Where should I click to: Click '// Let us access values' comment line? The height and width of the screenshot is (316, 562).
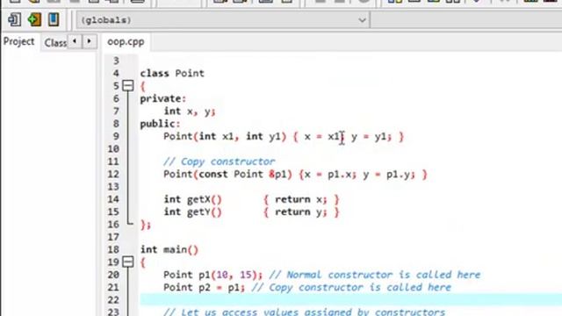click(305, 312)
